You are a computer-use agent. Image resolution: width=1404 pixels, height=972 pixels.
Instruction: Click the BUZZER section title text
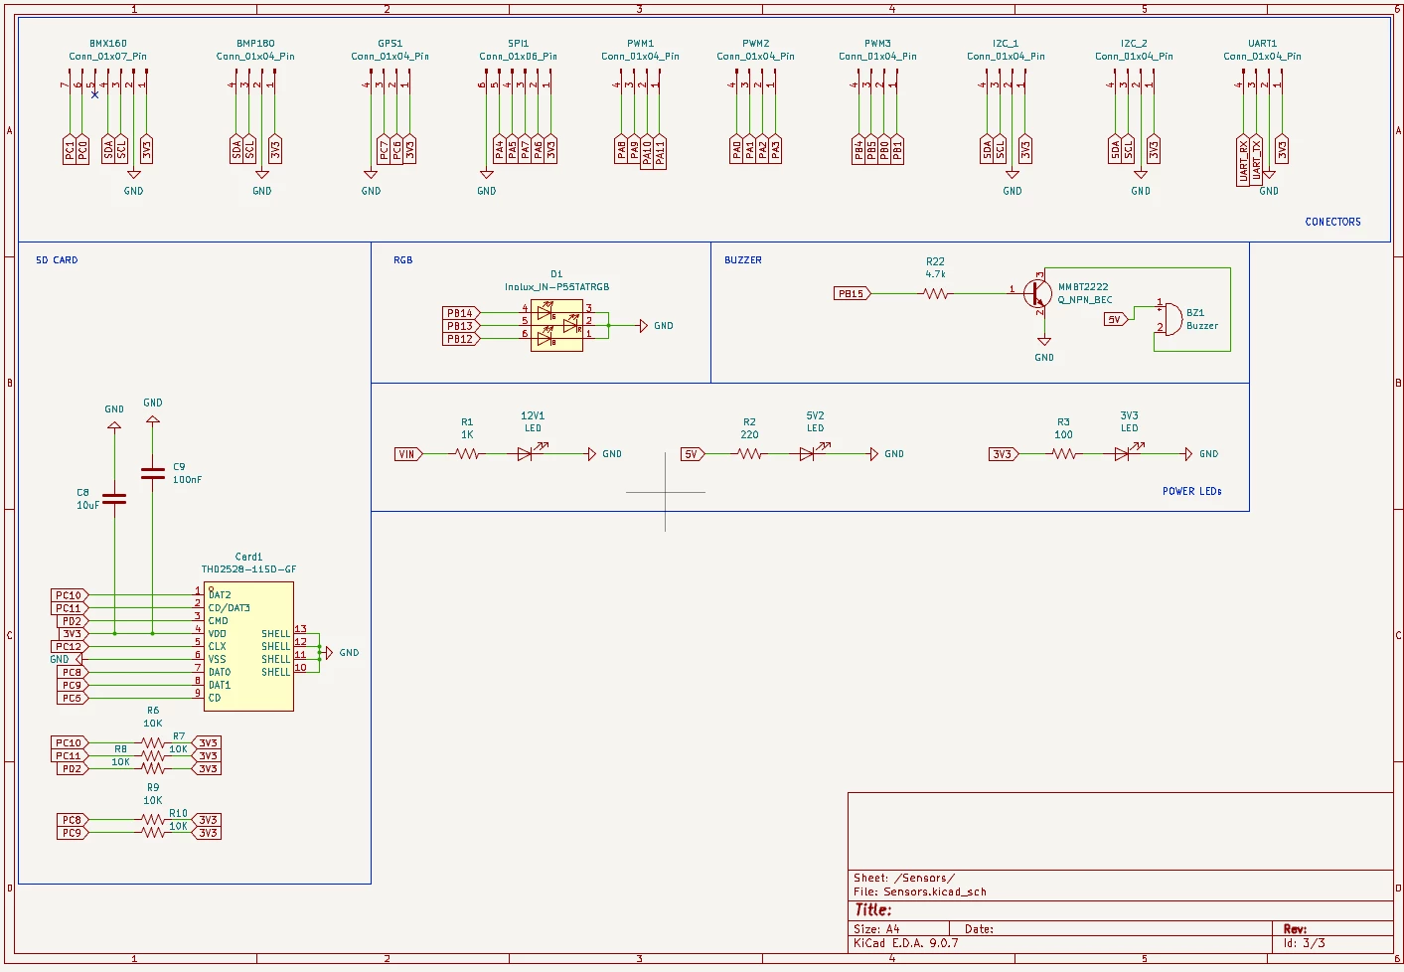tap(743, 260)
